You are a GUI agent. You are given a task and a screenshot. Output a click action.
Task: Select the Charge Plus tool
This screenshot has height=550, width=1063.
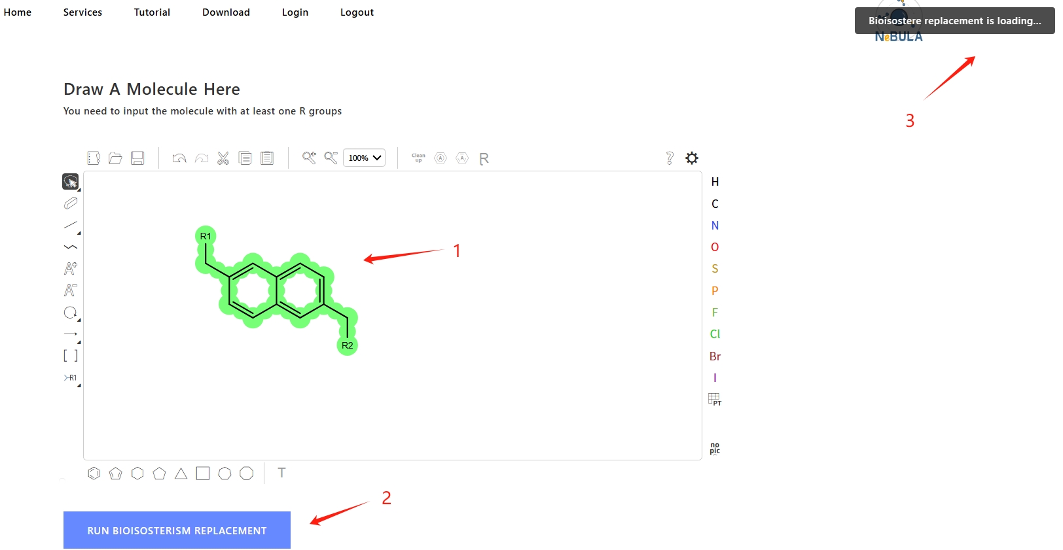(71, 269)
